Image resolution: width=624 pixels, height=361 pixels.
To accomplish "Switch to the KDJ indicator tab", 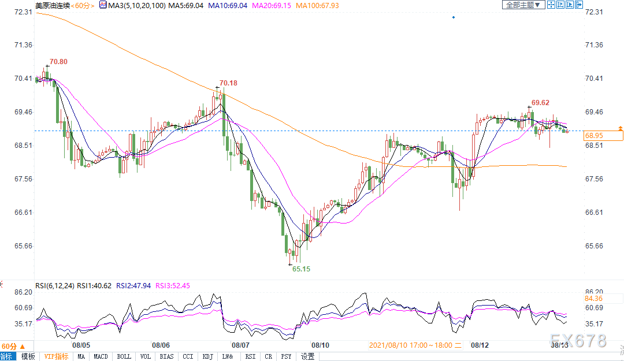I will pyautogui.click(x=209, y=356).
